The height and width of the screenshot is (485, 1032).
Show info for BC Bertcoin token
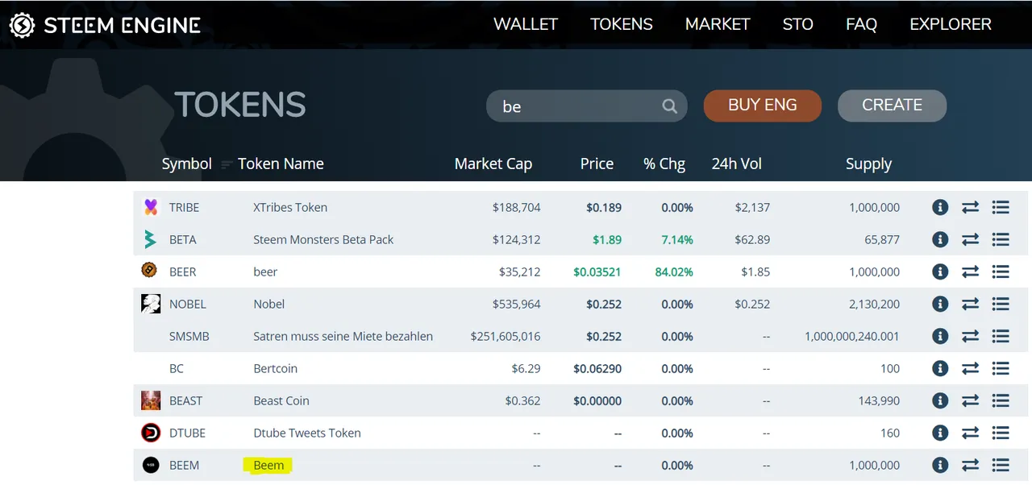pyautogui.click(x=939, y=368)
